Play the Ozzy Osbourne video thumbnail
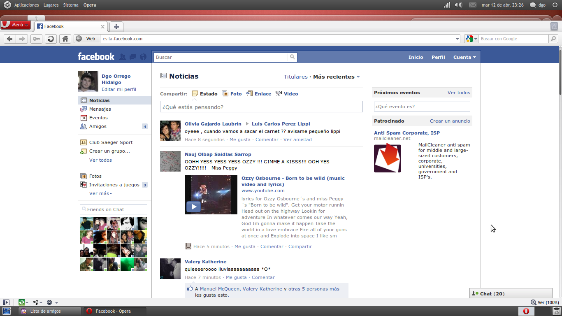562x316 pixels. 211,195
